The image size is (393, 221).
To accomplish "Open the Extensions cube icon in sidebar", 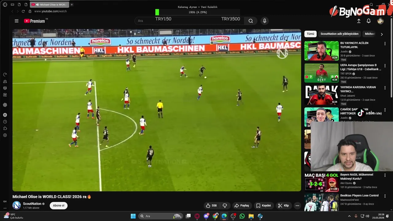I will point(5,128).
